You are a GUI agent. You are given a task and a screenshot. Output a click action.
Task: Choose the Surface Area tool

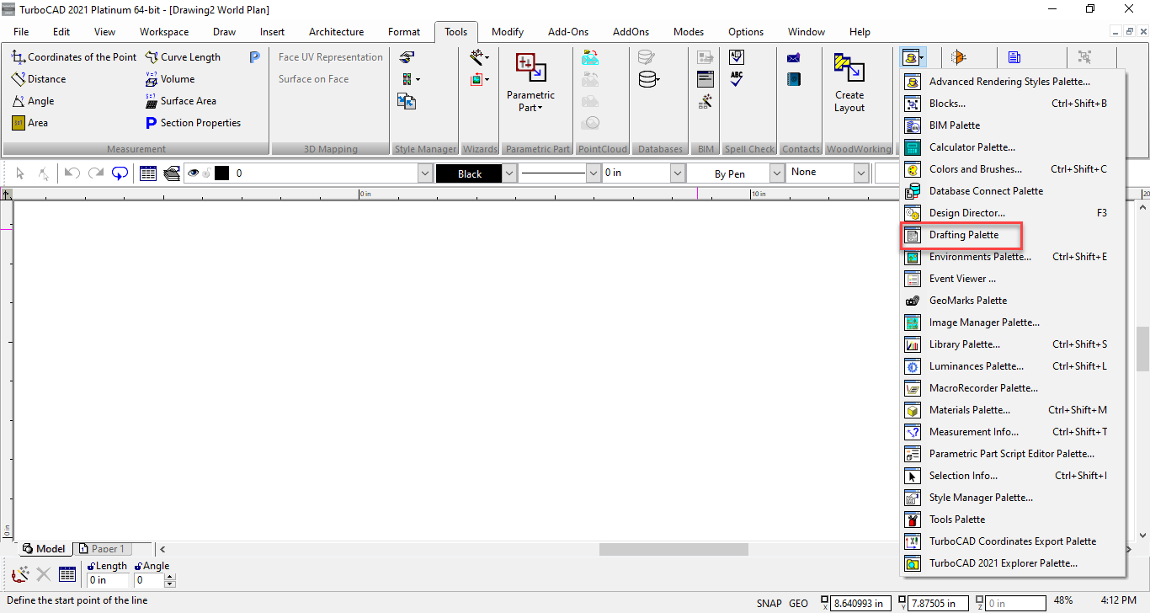tap(180, 101)
